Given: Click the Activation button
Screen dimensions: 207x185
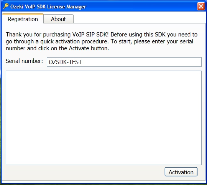Looking at the screenshot, I should click(x=181, y=172).
